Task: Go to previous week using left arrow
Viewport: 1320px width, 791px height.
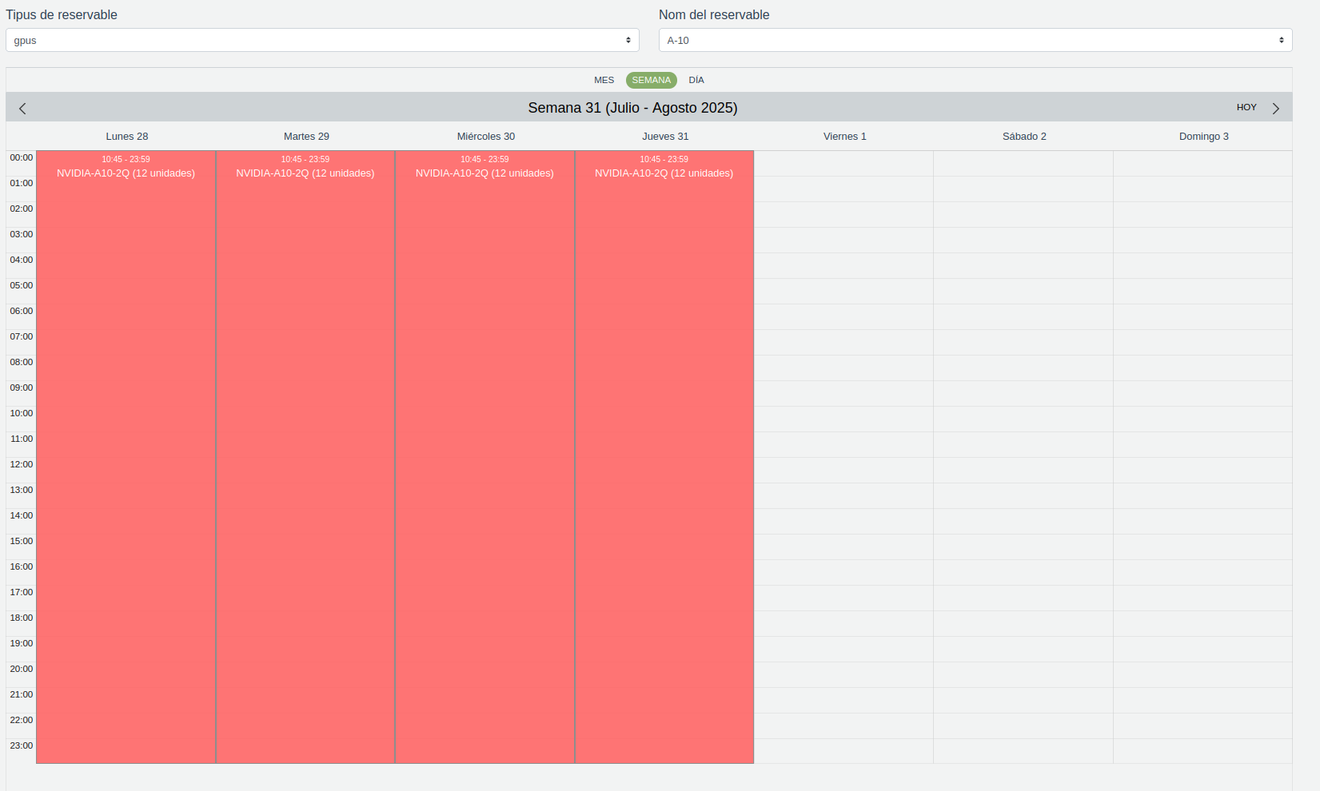Action: point(22,109)
